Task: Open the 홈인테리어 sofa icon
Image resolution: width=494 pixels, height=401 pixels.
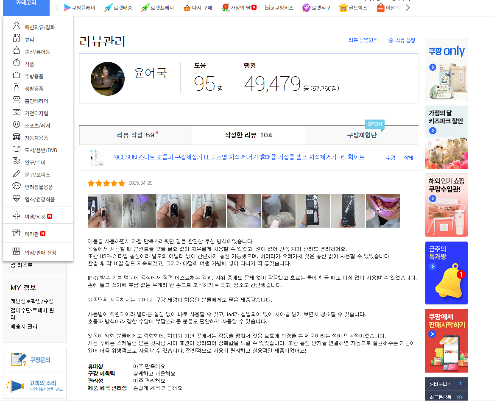Action: [17, 100]
